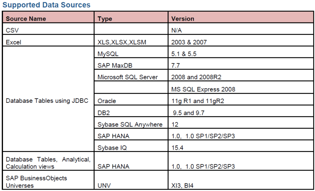The width and height of the screenshot is (315, 191).
Task: Click the Version column header
Action: 183,19
